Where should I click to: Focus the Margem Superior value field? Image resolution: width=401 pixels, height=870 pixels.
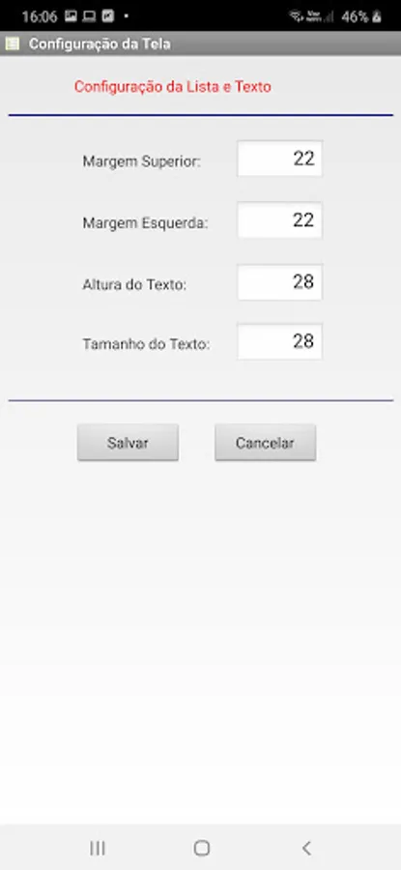(x=279, y=159)
